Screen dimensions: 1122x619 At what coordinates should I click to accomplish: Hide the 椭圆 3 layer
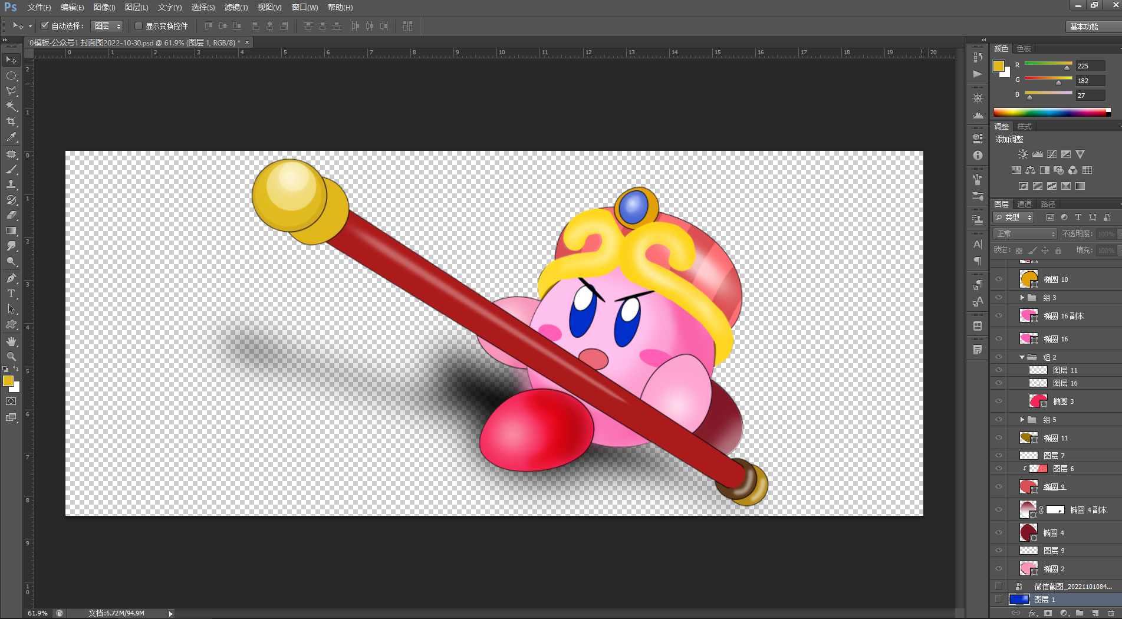pos(999,401)
